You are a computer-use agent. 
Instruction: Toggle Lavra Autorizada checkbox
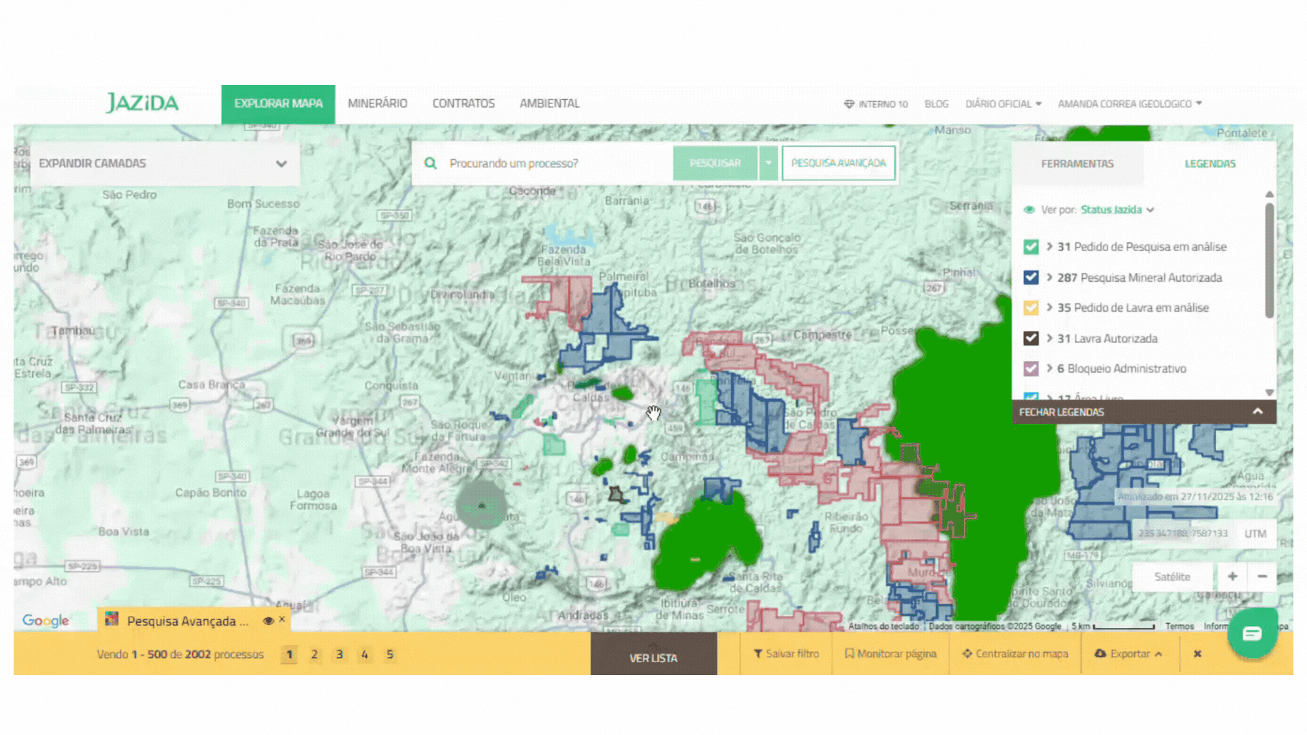coord(1031,338)
